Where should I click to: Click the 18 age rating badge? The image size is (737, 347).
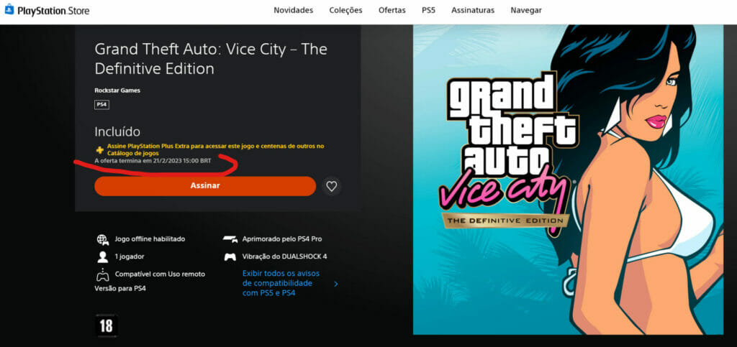pyautogui.click(x=107, y=326)
